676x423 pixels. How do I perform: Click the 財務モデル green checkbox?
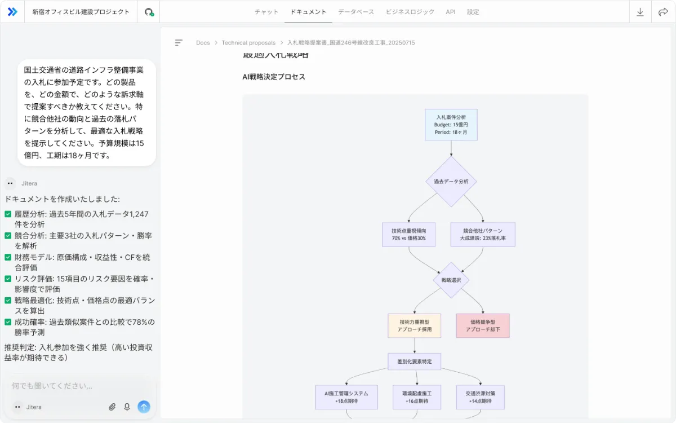(8, 257)
